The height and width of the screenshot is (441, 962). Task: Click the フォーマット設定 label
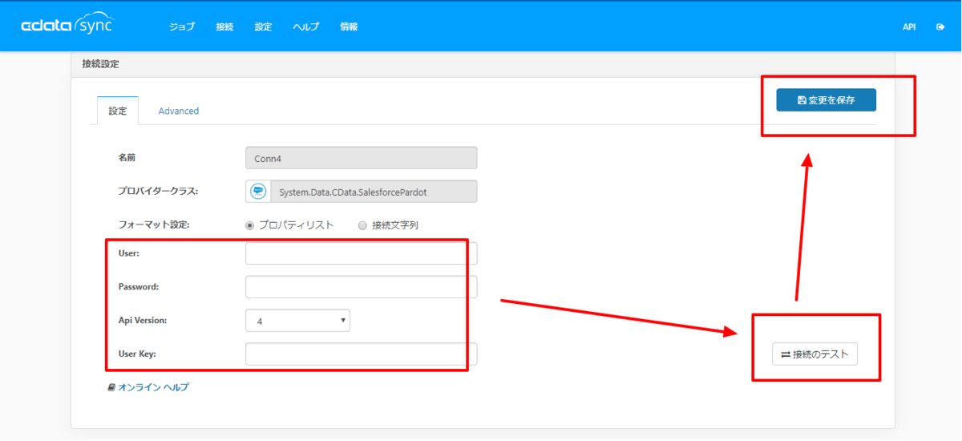click(x=154, y=225)
